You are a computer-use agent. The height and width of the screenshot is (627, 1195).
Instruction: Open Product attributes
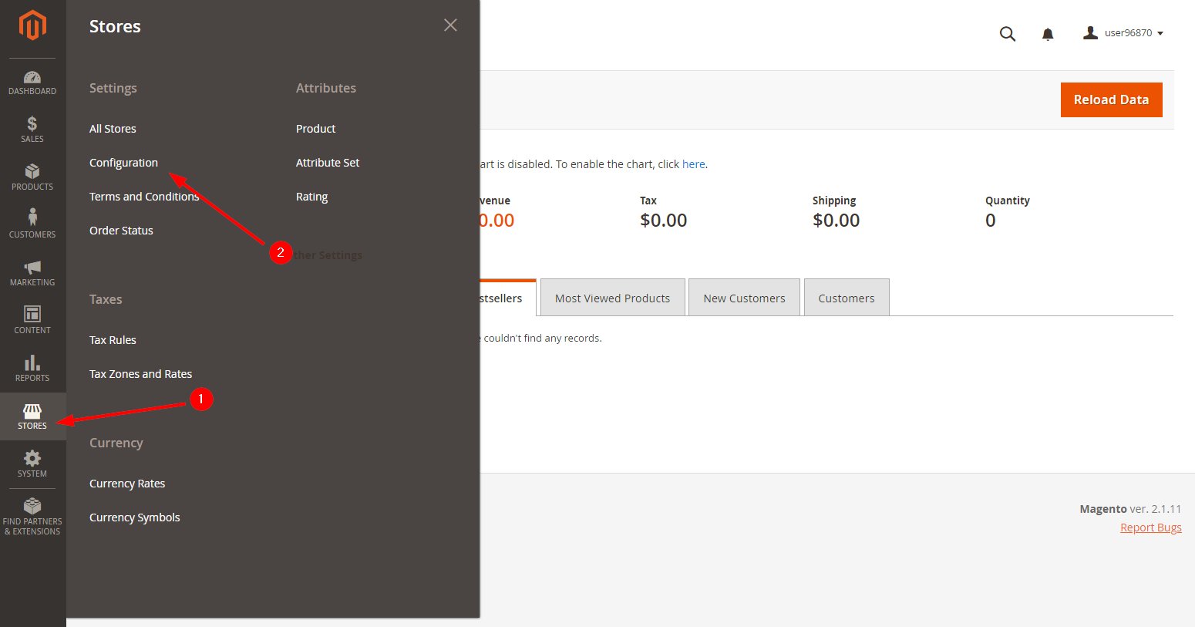click(315, 129)
